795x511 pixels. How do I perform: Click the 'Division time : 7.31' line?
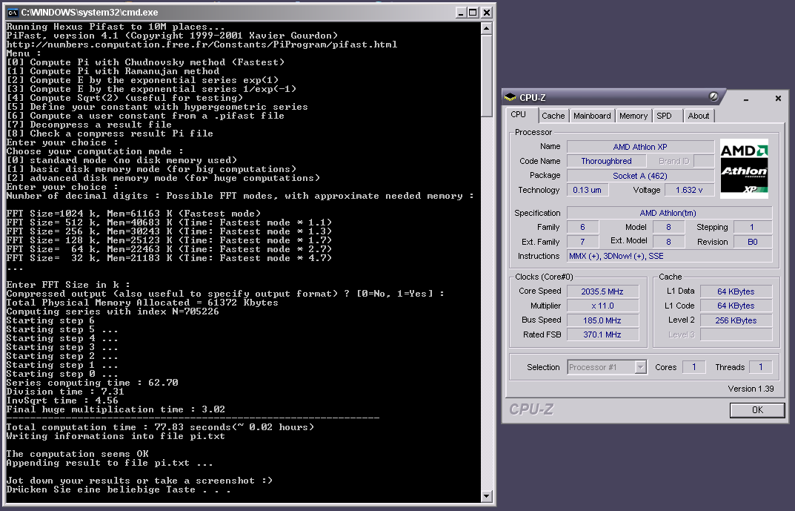65,392
